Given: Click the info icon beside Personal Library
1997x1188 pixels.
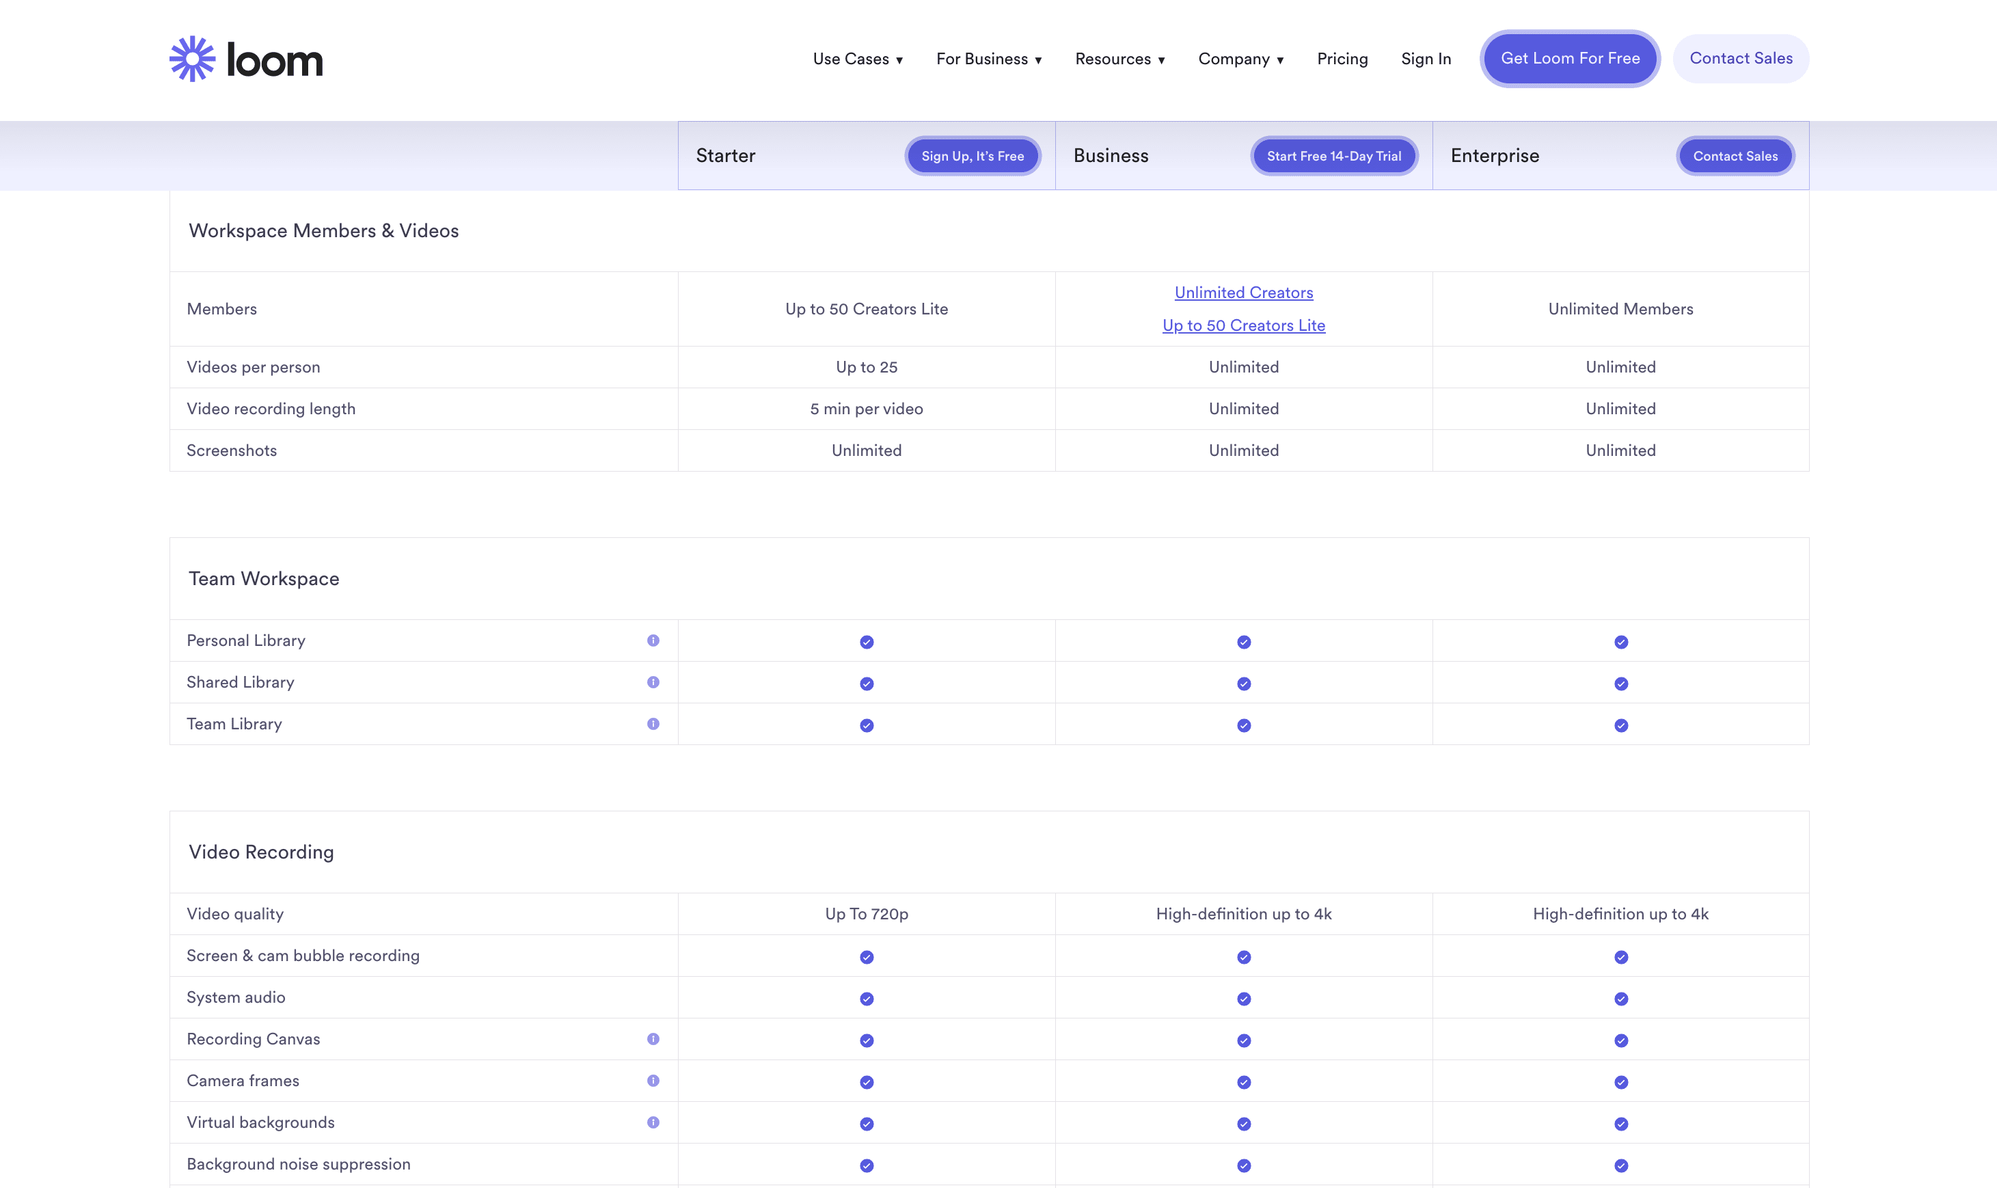Looking at the screenshot, I should click(x=655, y=640).
